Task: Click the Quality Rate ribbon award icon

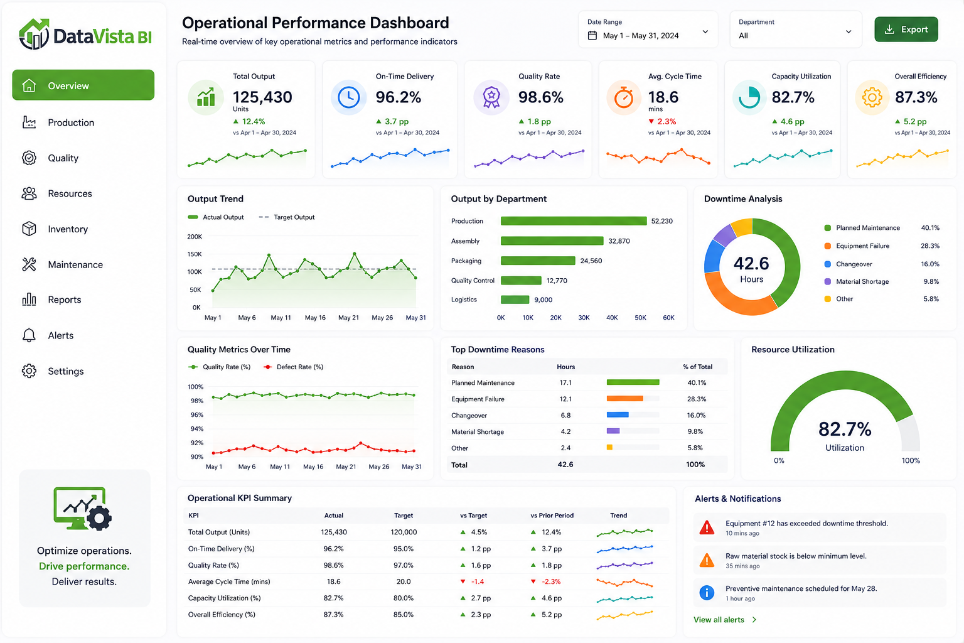Action: click(491, 97)
